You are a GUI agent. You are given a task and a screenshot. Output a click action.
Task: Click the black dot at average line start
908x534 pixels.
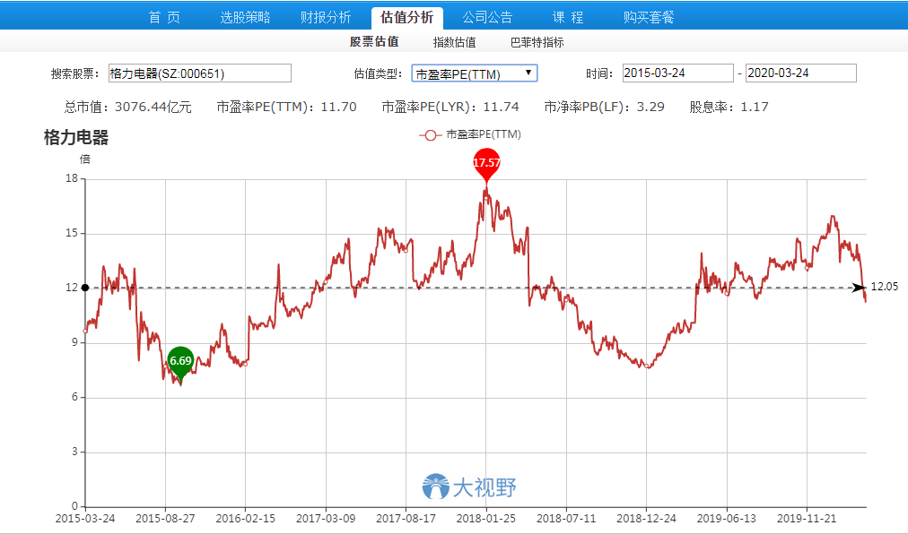(x=85, y=288)
